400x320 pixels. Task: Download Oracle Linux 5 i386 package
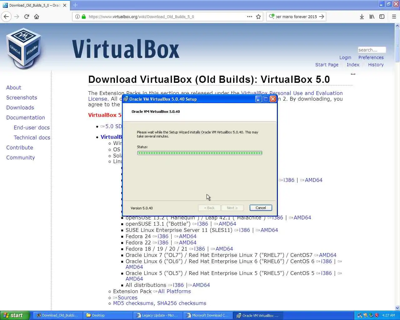[326, 273]
